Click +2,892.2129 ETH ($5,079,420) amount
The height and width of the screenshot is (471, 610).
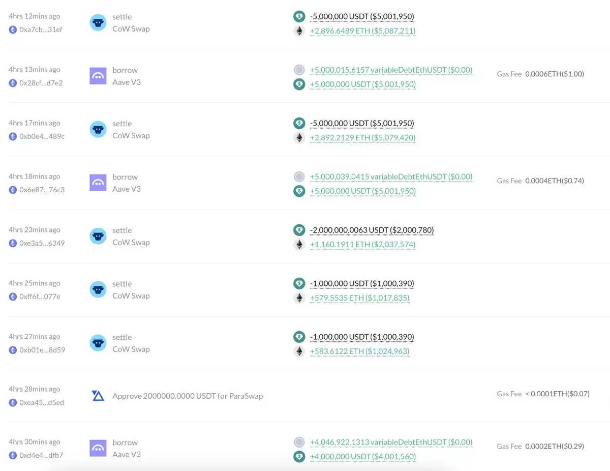pos(362,138)
